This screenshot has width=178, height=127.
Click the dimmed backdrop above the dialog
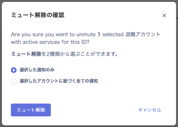coord(89,1)
